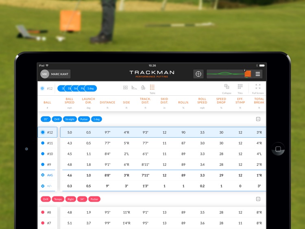Toggle ball #8 red dot
Screen dimensions: 305x229
tap(43, 212)
